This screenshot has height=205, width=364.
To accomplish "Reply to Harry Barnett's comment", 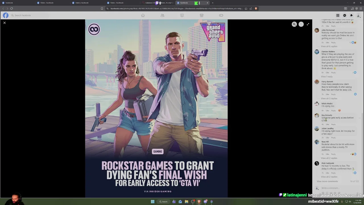I will tap(333, 94).
